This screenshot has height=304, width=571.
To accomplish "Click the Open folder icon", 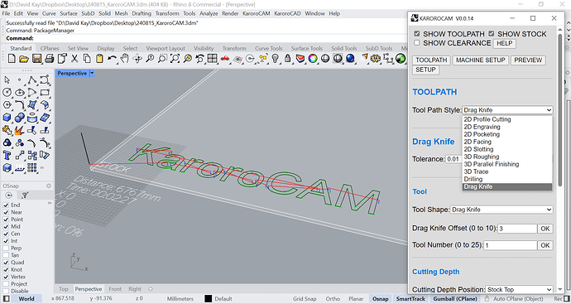I will [24, 58].
